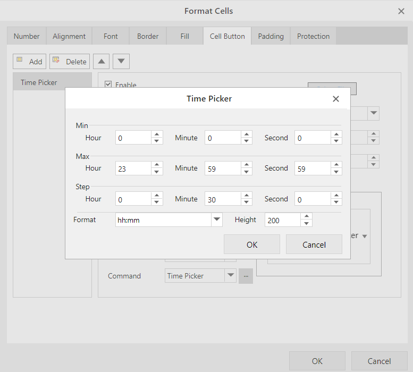The image size is (413, 372).
Task: Click the ellipsis button beside Command
Action: (x=246, y=276)
